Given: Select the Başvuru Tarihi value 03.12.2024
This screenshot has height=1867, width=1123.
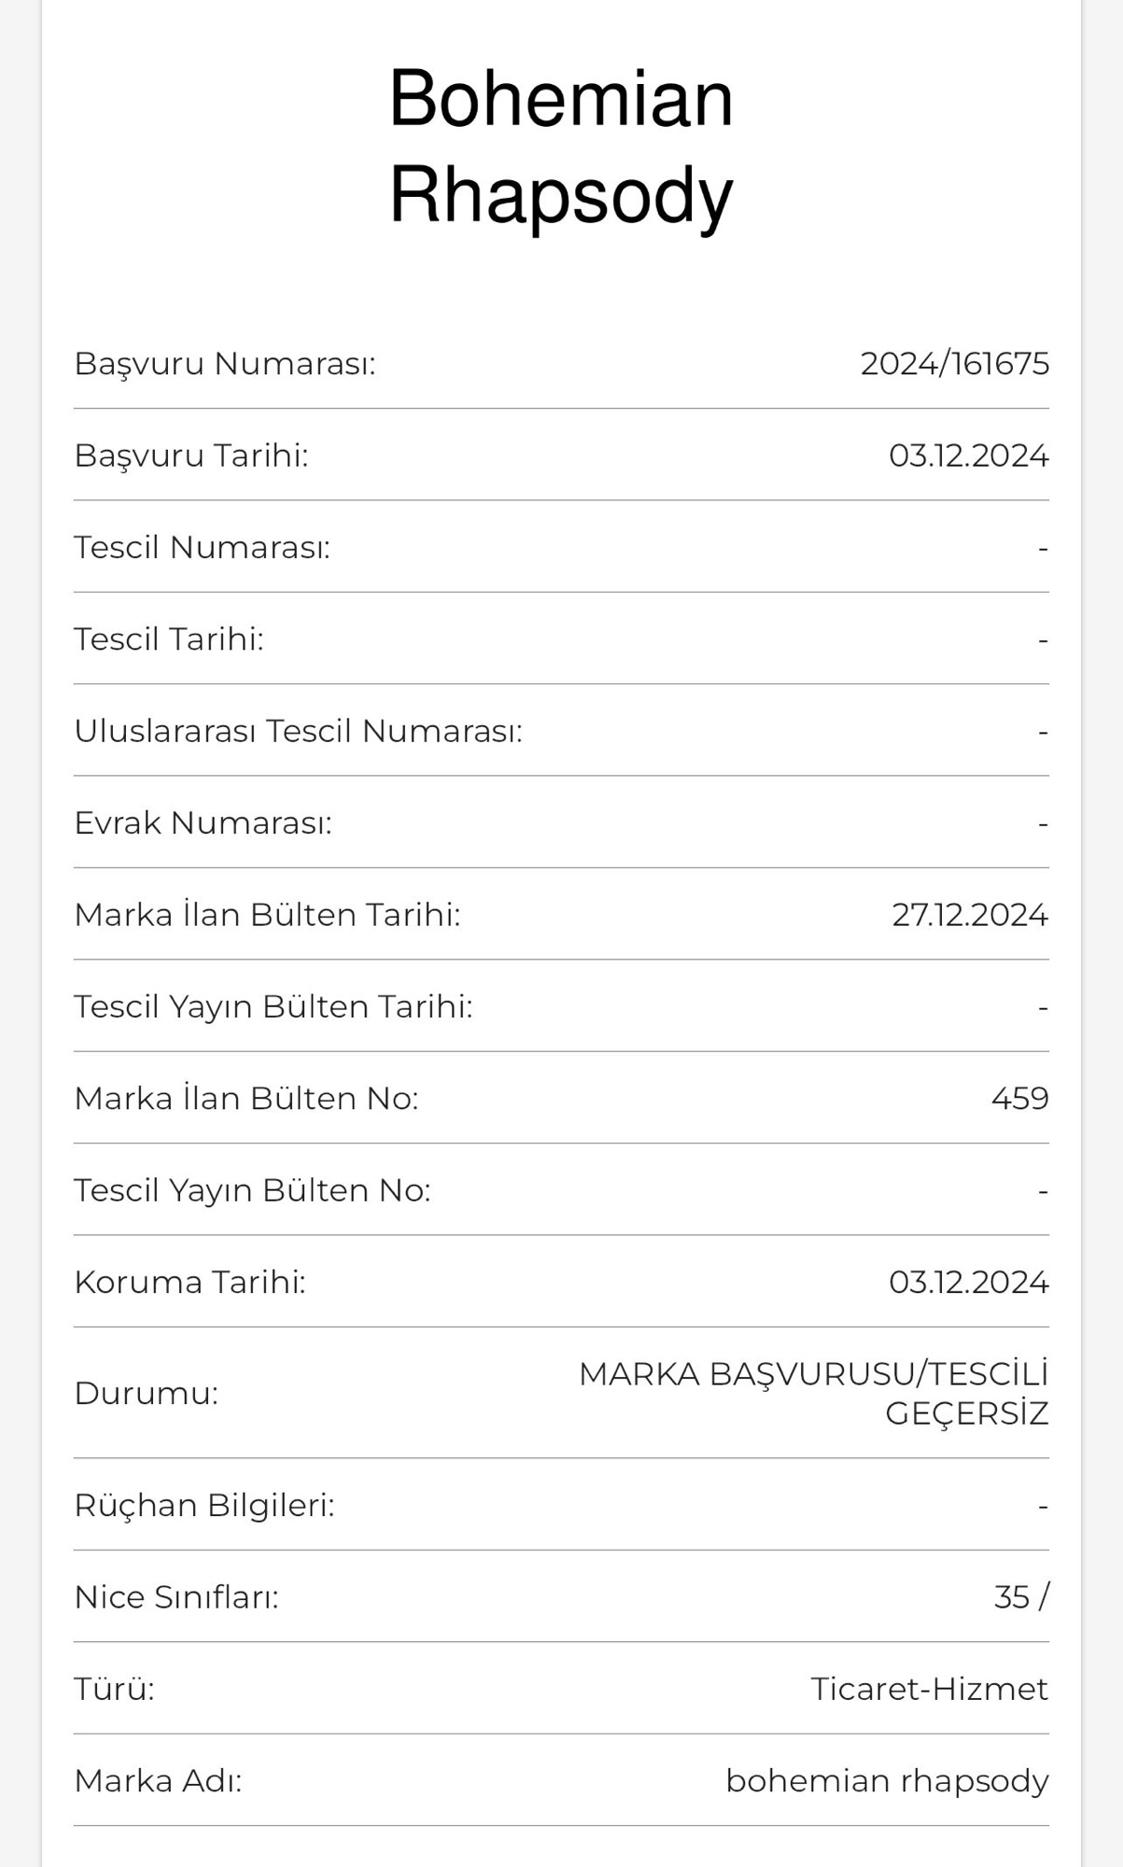Looking at the screenshot, I should (x=968, y=456).
